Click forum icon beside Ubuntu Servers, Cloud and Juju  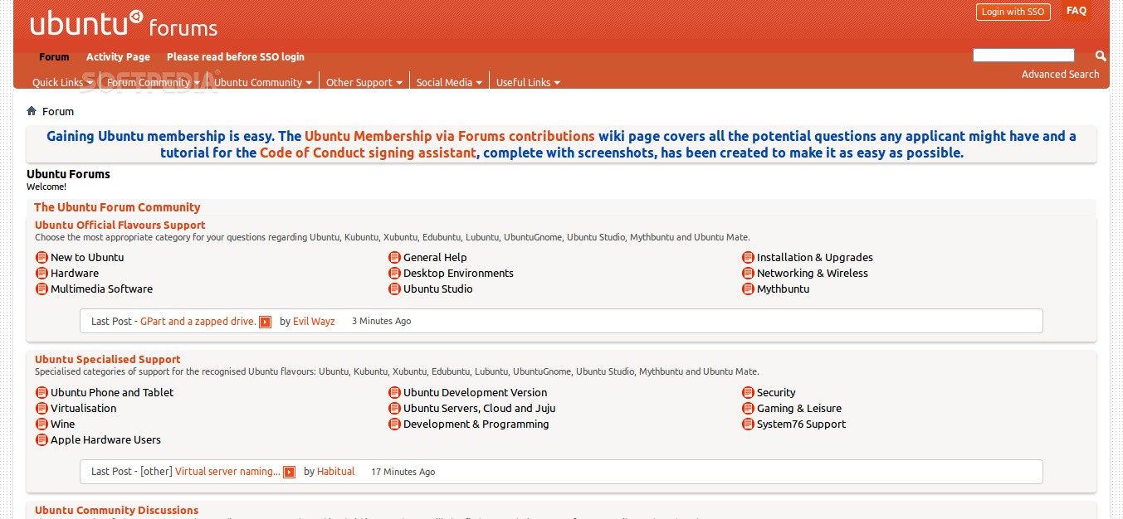pos(395,408)
